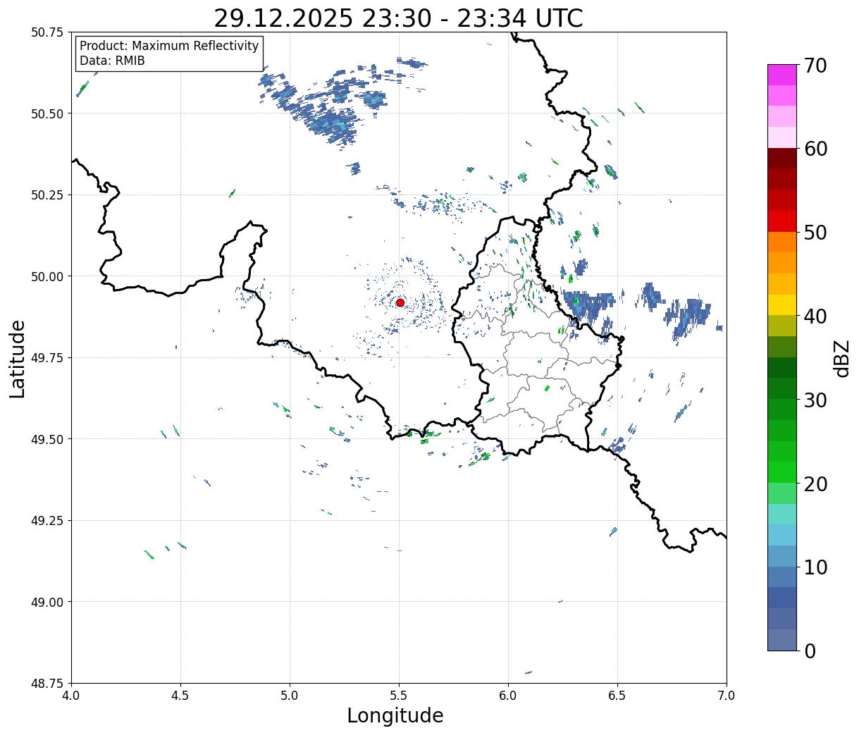Click the dark red swatch just below 60 dBZ
This screenshot has height=733, width=859.
coord(782,159)
